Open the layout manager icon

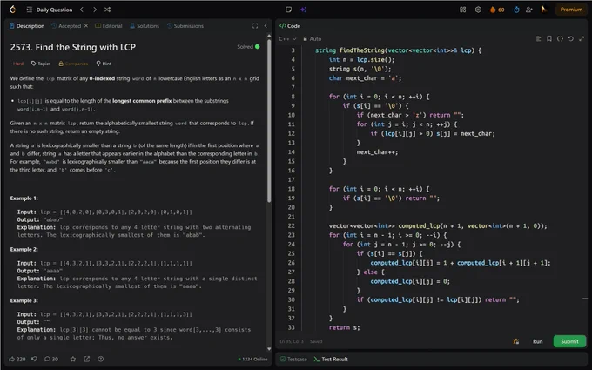(463, 10)
